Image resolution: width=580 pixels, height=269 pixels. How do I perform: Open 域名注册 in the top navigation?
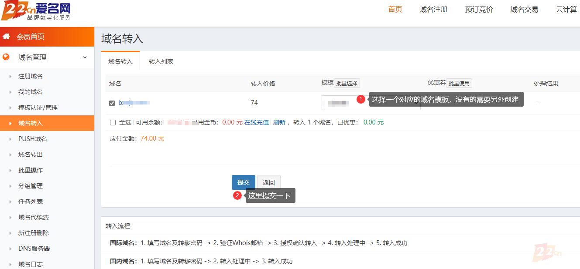click(433, 10)
